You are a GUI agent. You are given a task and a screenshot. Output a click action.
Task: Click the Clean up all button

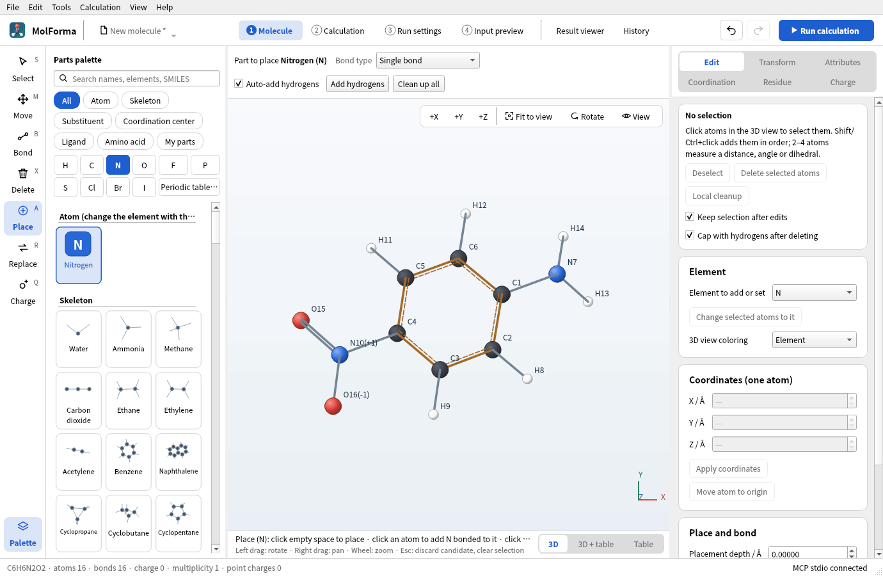click(418, 84)
